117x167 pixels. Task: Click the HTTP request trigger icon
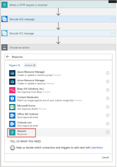5,5
